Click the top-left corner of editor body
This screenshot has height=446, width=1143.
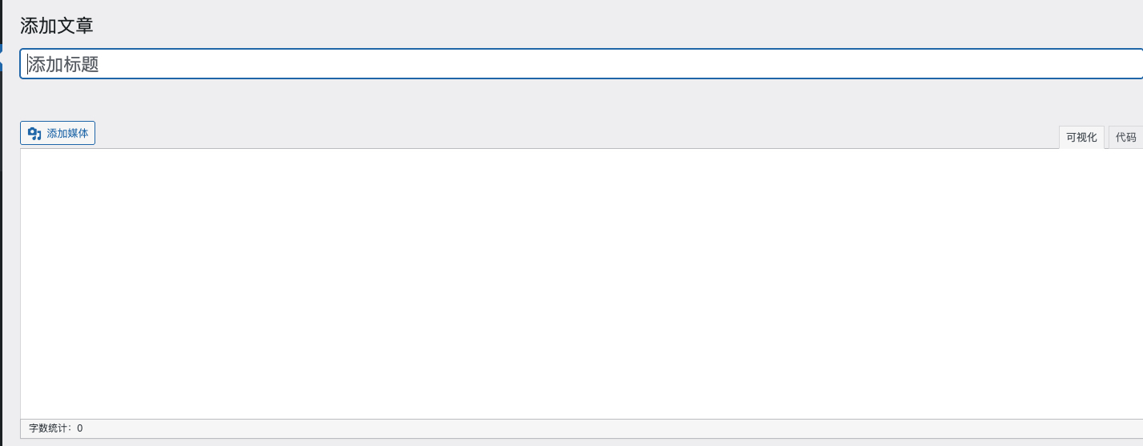[27, 155]
